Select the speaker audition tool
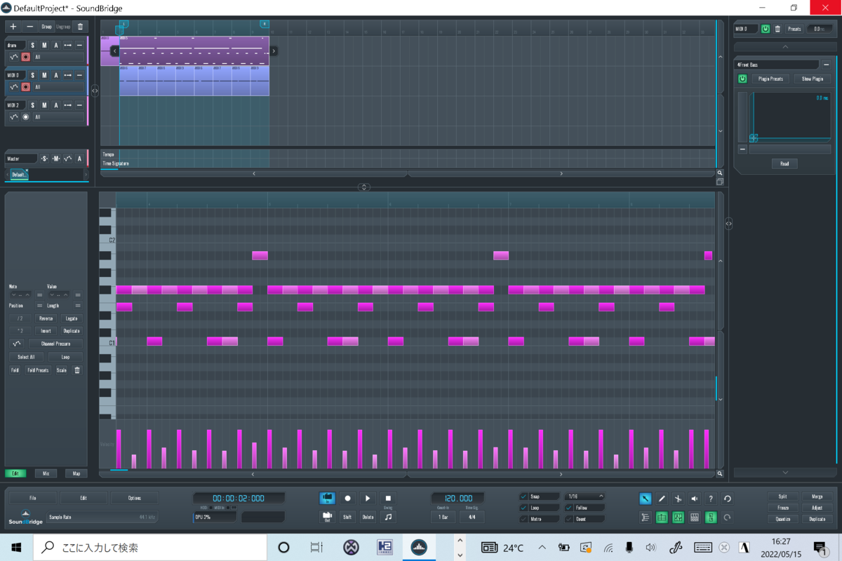The height and width of the screenshot is (561, 842). (694, 499)
